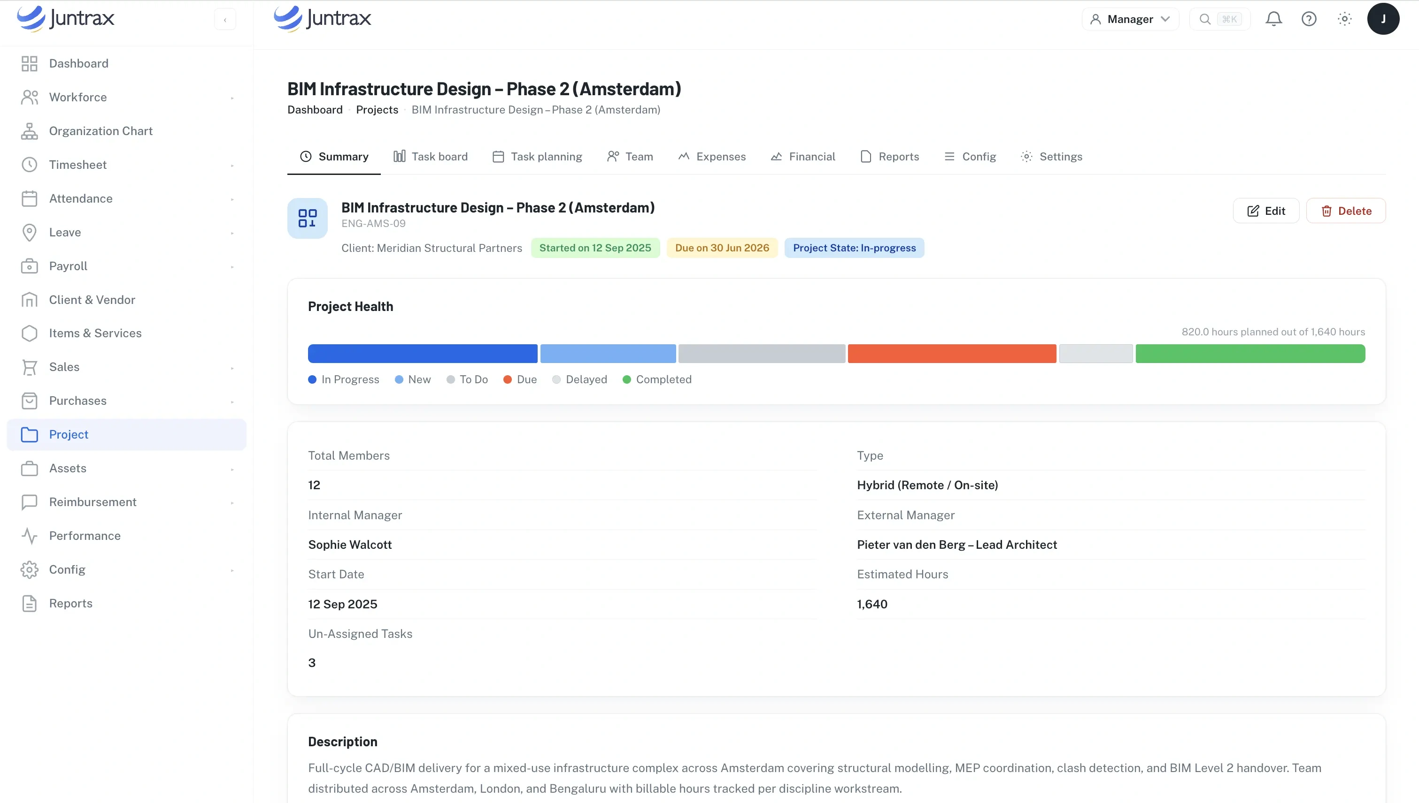Select the Summary tab
1419x803 pixels.
pos(333,157)
